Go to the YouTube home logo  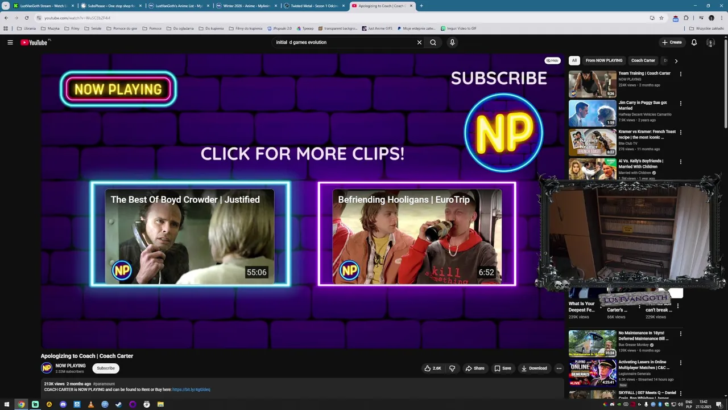[35, 42]
